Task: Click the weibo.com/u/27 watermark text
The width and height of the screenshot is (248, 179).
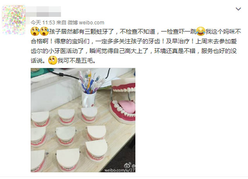Action: tap(120, 170)
